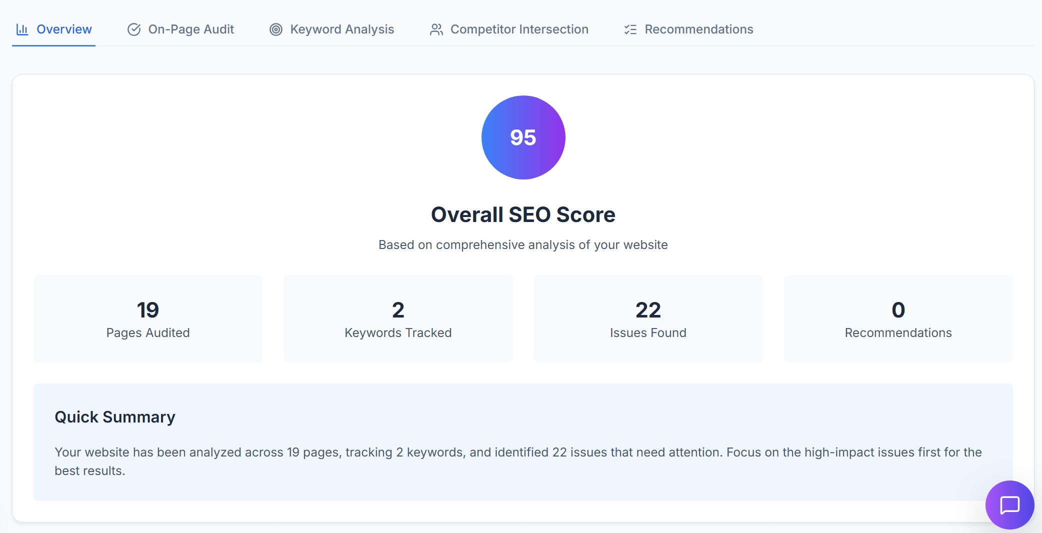The height and width of the screenshot is (533, 1042).
Task: Click the purple Overall SEO Score circle
Action: tap(523, 137)
